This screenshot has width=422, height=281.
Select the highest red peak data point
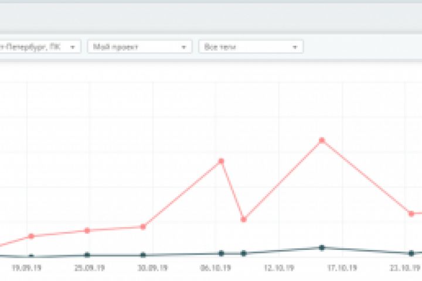[x=322, y=140]
